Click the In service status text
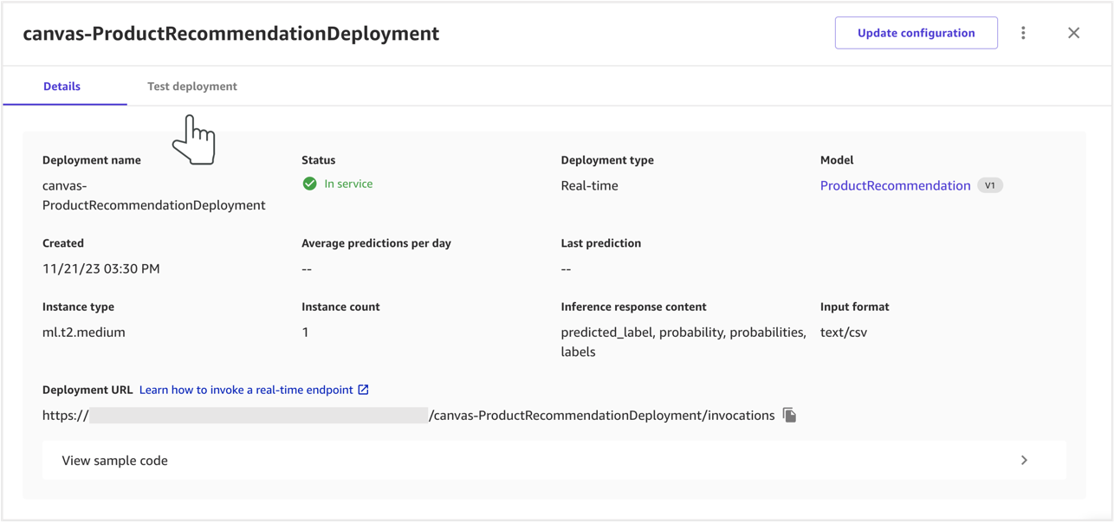1114x523 pixels. [x=348, y=184]
